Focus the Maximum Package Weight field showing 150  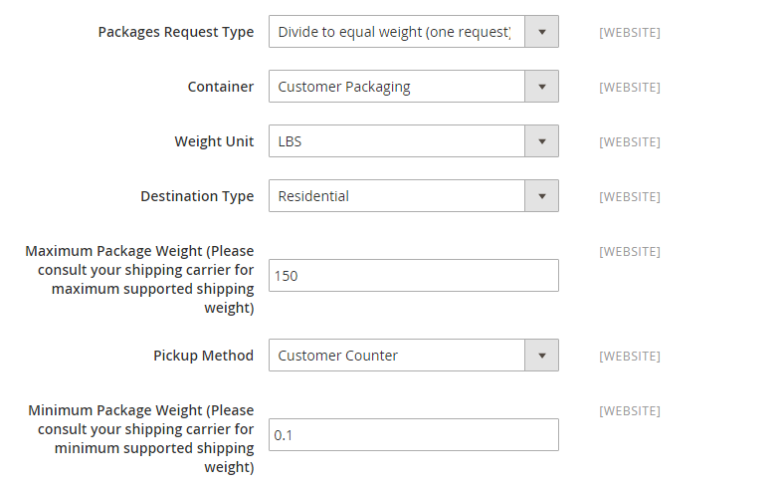coord(414,276)
